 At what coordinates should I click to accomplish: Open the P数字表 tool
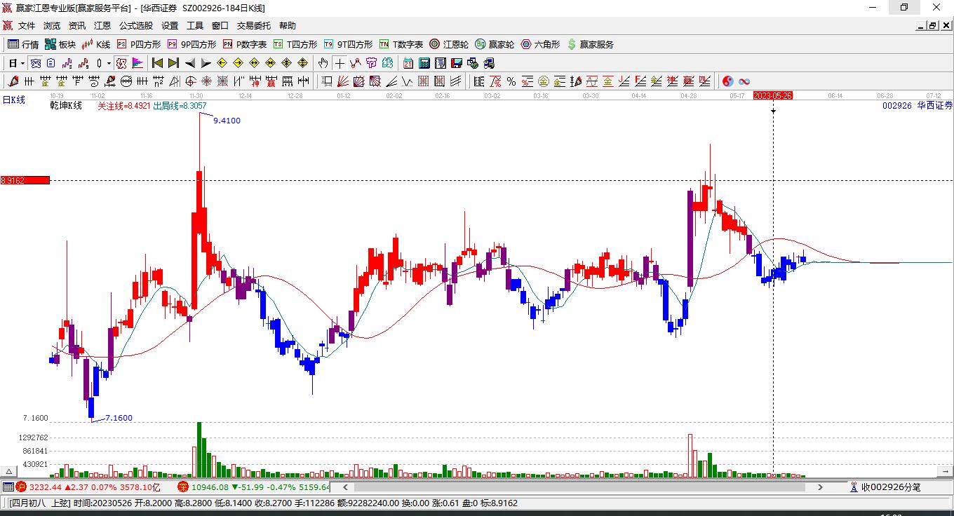click(245, 44)
